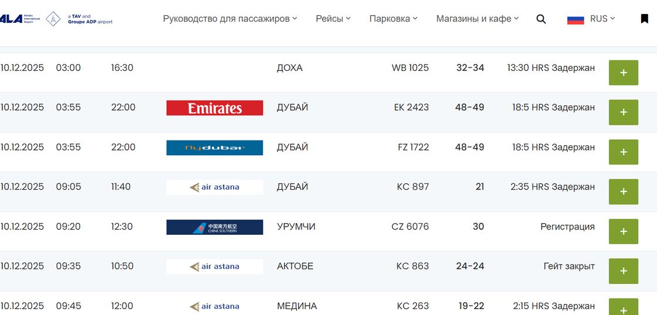Screen dimensions: 657x315
Task: Open the RUS language dropdown
Action: pyautogui.click(x=602, y=19)
